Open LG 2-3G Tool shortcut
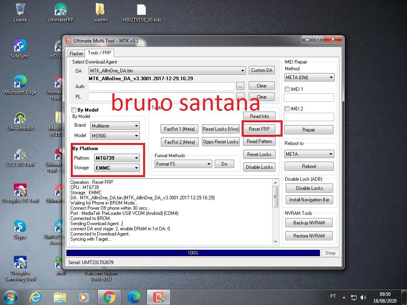Image resolution: width=407 pixels, height=305 pixels. click(x=20, y=158)
